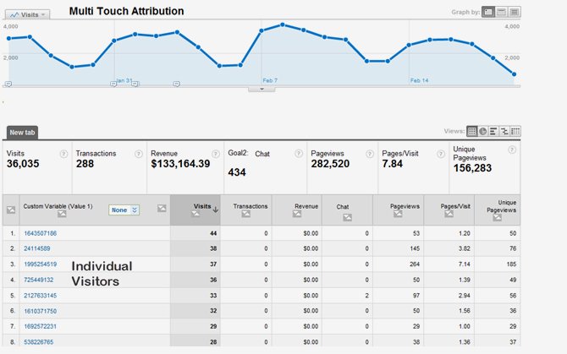
Task: Select the first Graph by day option
Action: (487, 13)
